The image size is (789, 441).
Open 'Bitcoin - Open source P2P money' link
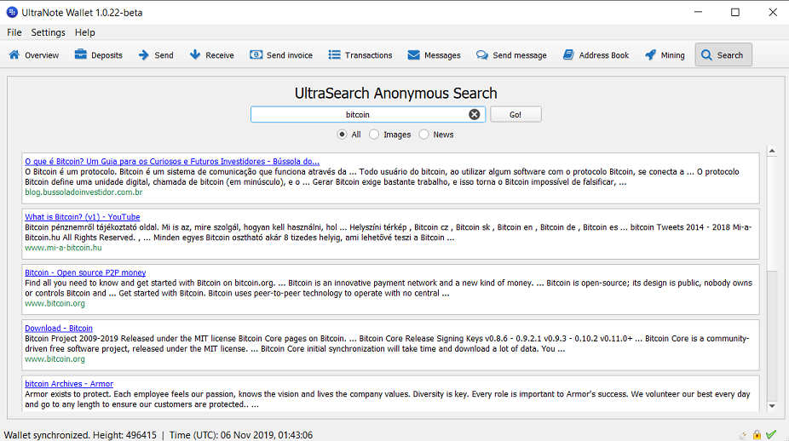pyautogui.click(x=85, y=272)
